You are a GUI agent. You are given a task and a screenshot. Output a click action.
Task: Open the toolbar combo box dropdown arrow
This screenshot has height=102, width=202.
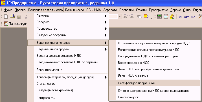(120, 17)
